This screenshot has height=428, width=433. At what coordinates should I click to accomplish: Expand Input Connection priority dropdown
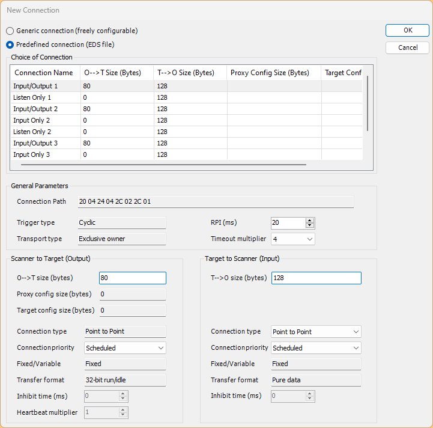click(316, 348)
